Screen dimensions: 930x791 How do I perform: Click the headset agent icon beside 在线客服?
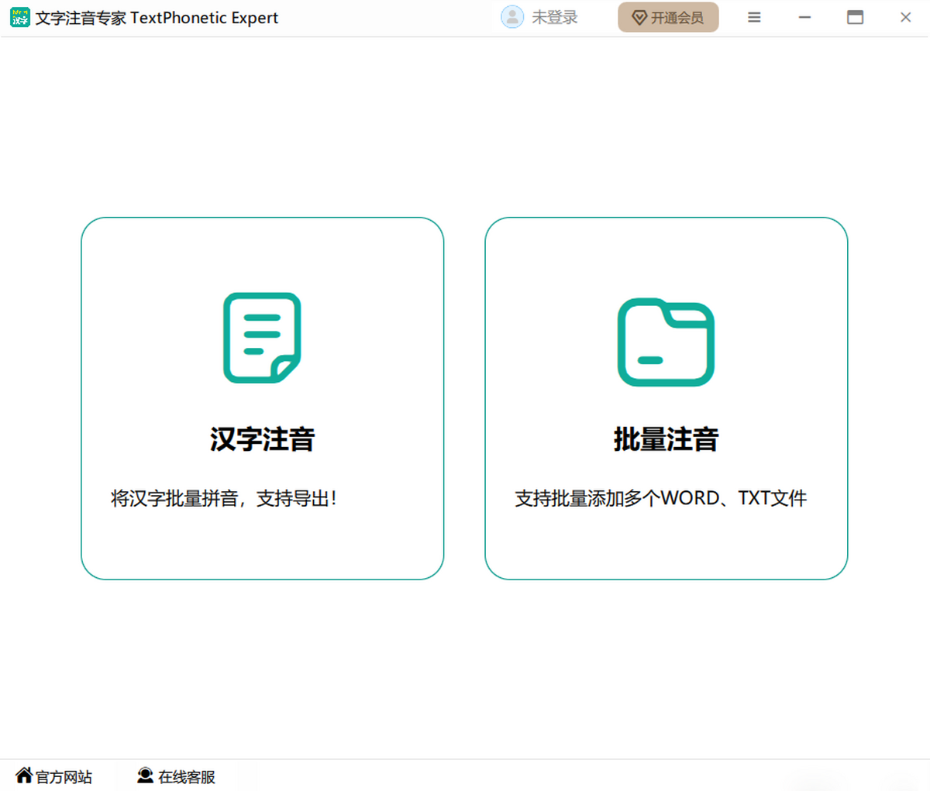tap(145, 775)
